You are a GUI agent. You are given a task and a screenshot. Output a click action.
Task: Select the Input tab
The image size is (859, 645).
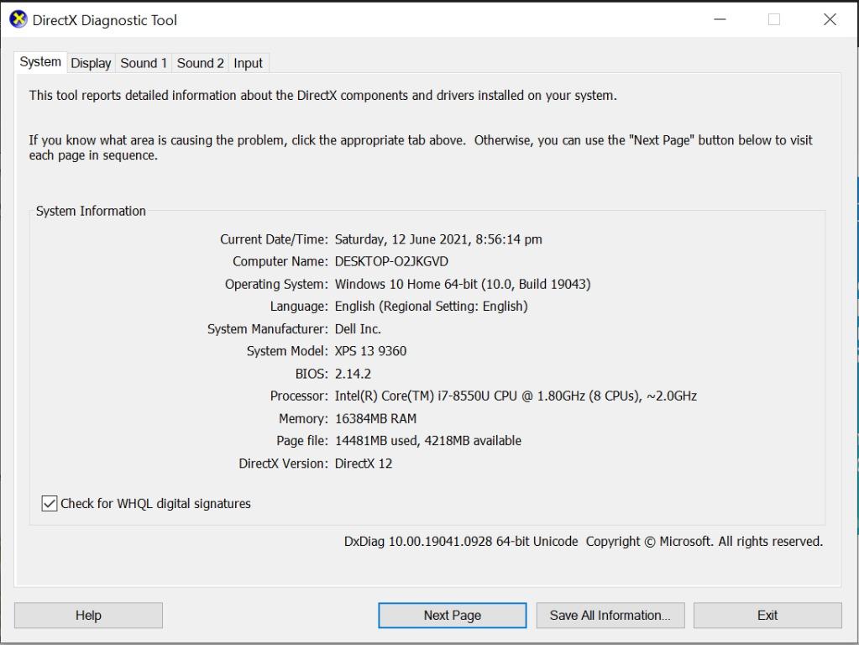tap(248, 62)
